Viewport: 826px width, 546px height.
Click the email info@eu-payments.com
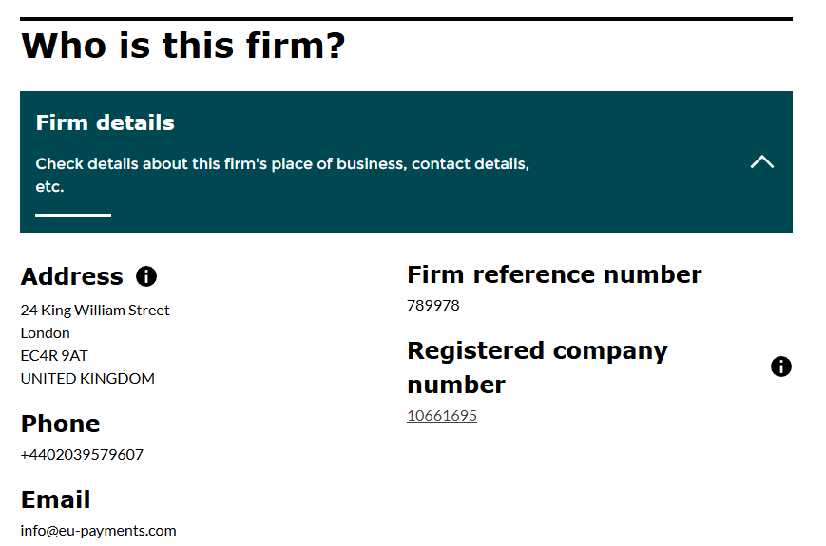(x=98, y=530)
